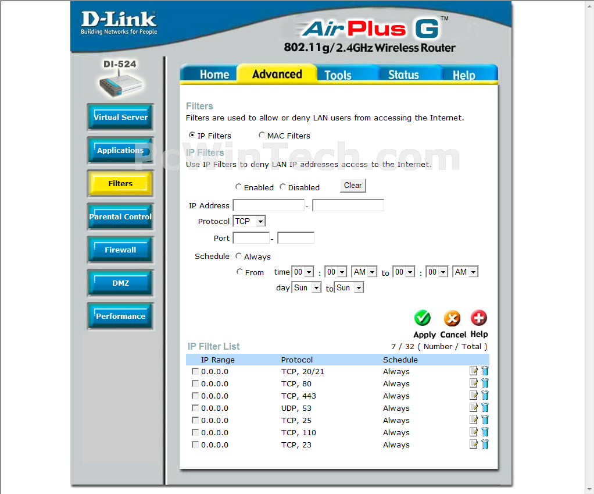The height and width of the screenshot is (494, 594).
Task: Choose the From schedule option
Action: click(240, 272)
